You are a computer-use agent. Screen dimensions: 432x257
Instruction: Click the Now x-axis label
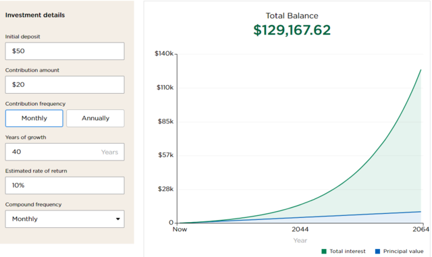[x=180, y=229]
